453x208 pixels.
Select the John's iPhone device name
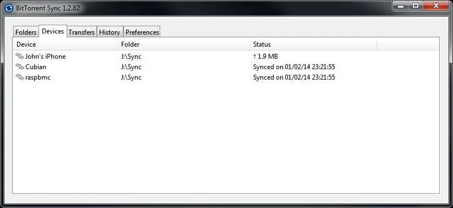(45, 57)
